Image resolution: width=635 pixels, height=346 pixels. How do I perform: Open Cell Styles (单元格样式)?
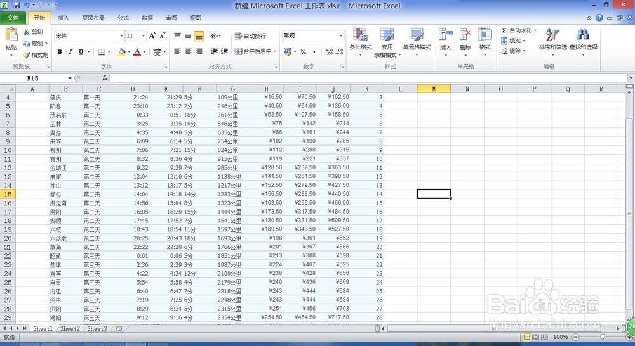pos(417,42)
